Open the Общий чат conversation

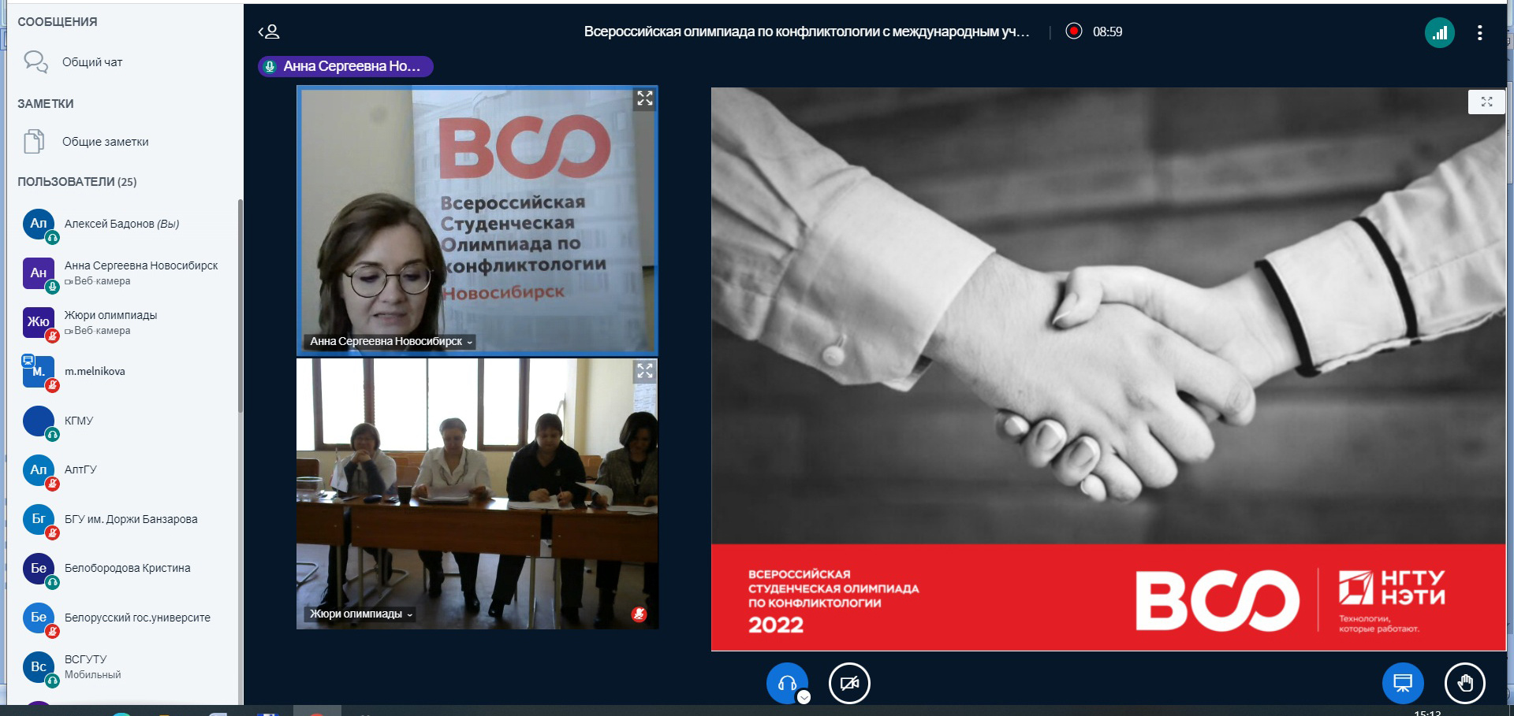click(92, 62)
